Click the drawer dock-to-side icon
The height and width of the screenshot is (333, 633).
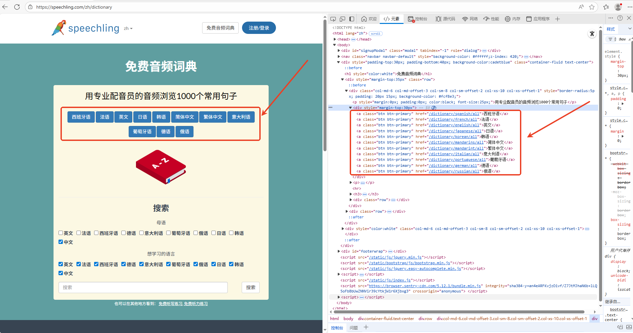click(620, 327)
